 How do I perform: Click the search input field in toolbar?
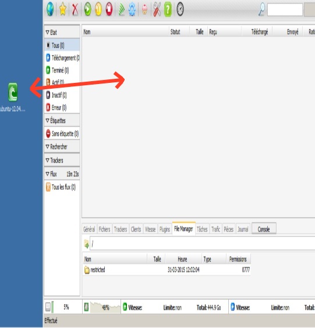tap(285, 9)
